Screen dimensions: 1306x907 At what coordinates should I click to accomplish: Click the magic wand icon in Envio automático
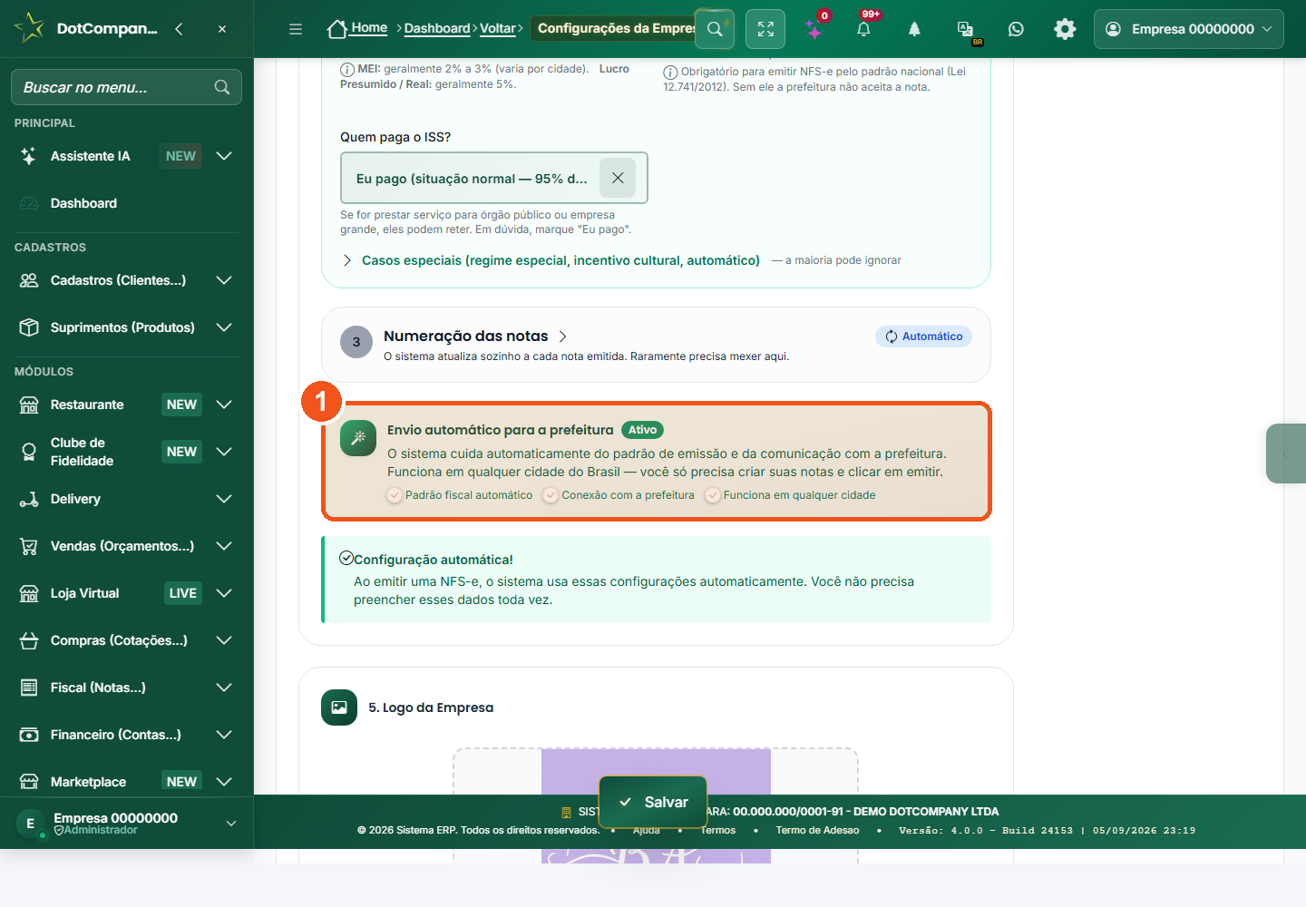point(358,438)
